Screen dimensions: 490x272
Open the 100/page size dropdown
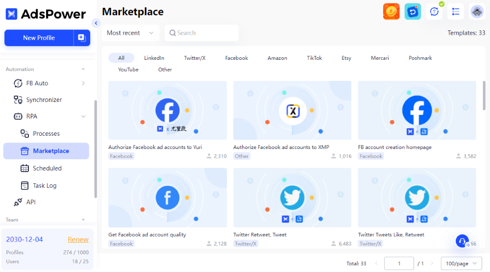(461, 264)
